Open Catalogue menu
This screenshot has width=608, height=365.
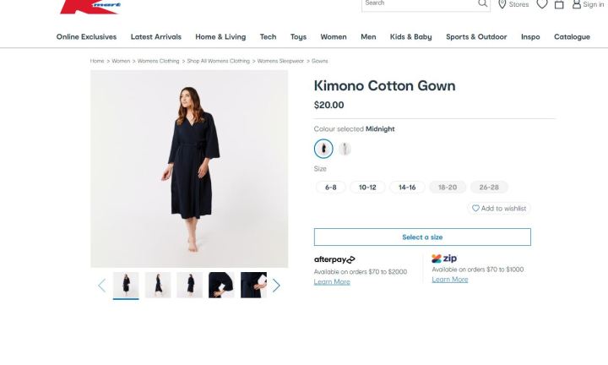click(x=572, y=37)
